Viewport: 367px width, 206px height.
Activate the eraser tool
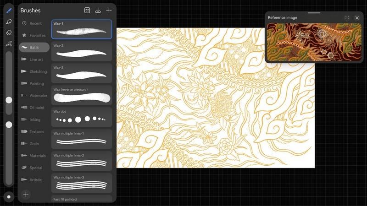9,33
